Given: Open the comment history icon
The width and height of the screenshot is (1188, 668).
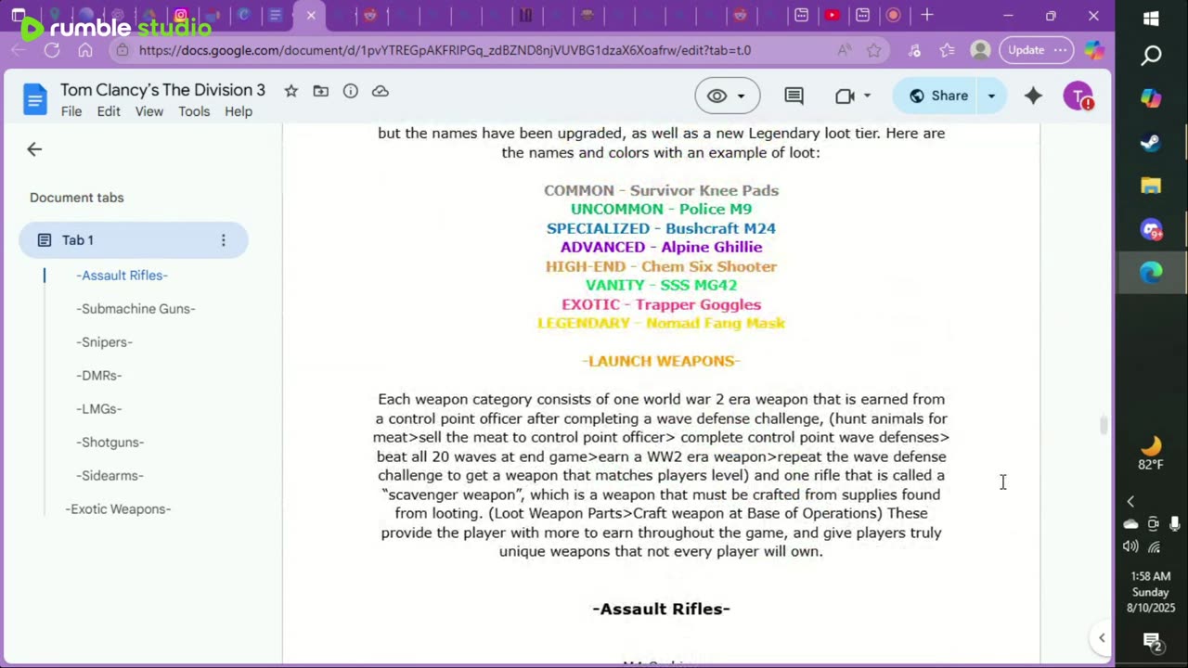Looking at the screenshot, I should [794, 96].
